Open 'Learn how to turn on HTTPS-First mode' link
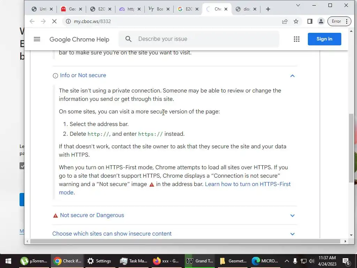Image resolution: width=357 pixels, height=268 pixels. pyautogui.click(x=248, y=184)
